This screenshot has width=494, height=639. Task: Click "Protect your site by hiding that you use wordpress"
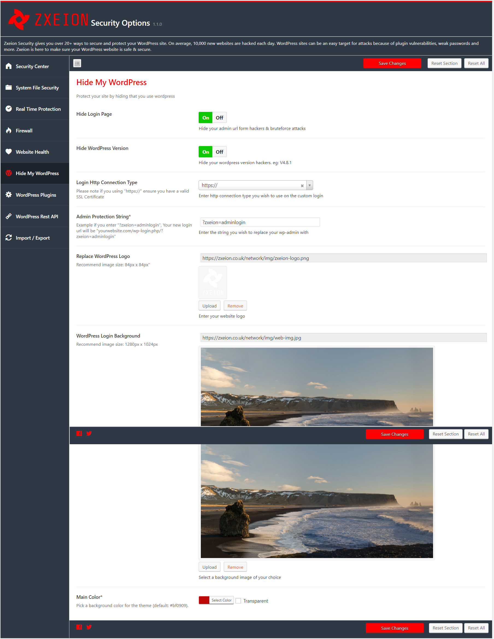pyautogui.click(x=125, y=96)
